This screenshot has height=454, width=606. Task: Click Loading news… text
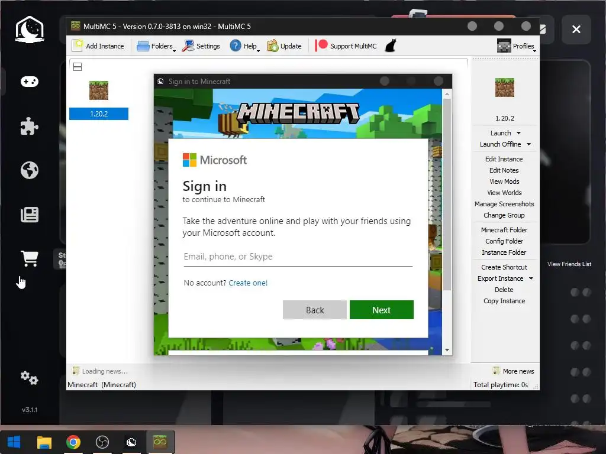coord(105,371)
